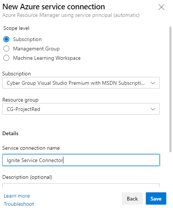Click the Resource group field label

tap(21, 100)
